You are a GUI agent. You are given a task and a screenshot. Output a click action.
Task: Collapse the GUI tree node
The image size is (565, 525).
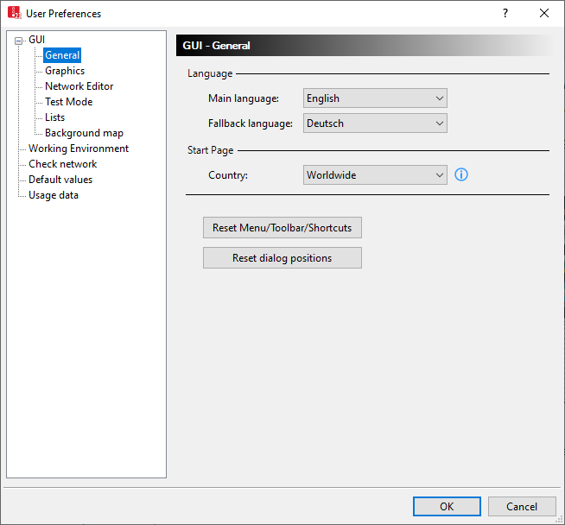pyautogui.click(x=20, y=40)
